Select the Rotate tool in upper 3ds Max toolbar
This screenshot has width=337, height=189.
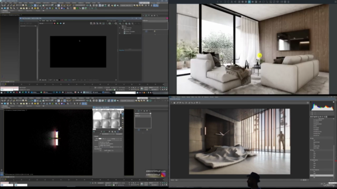tap(38, 5)
